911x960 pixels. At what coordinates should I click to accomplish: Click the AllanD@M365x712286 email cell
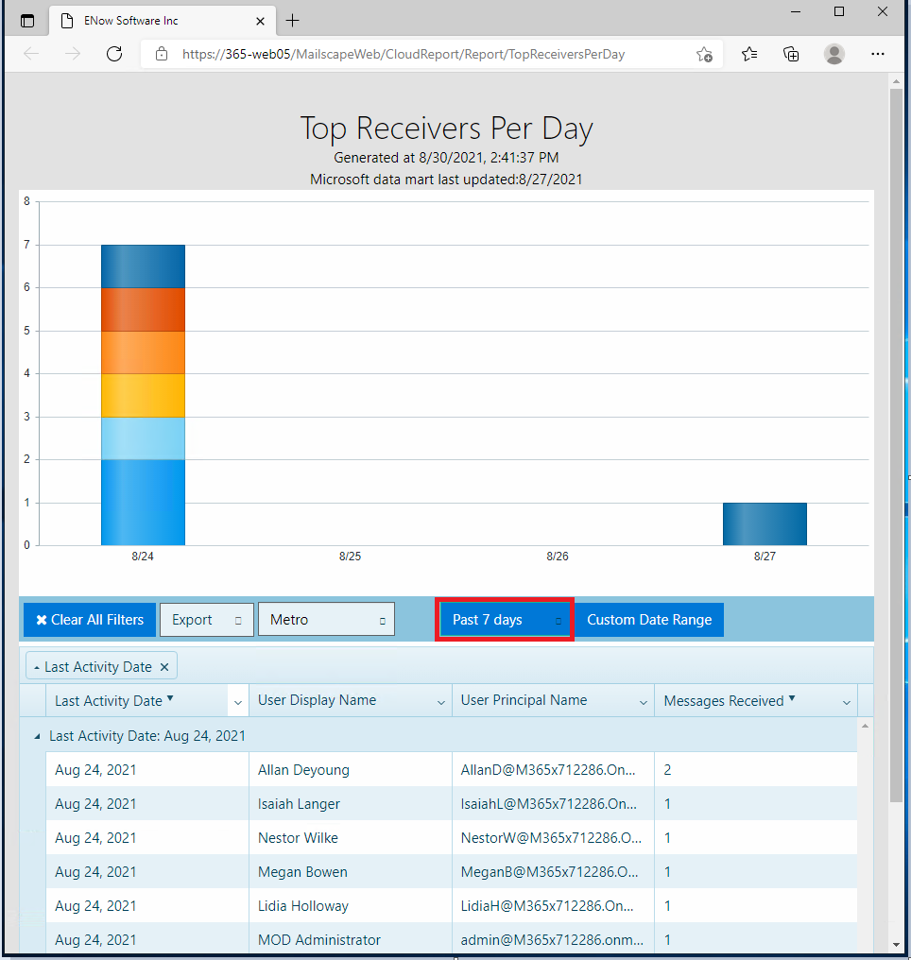tap(553, 769)
